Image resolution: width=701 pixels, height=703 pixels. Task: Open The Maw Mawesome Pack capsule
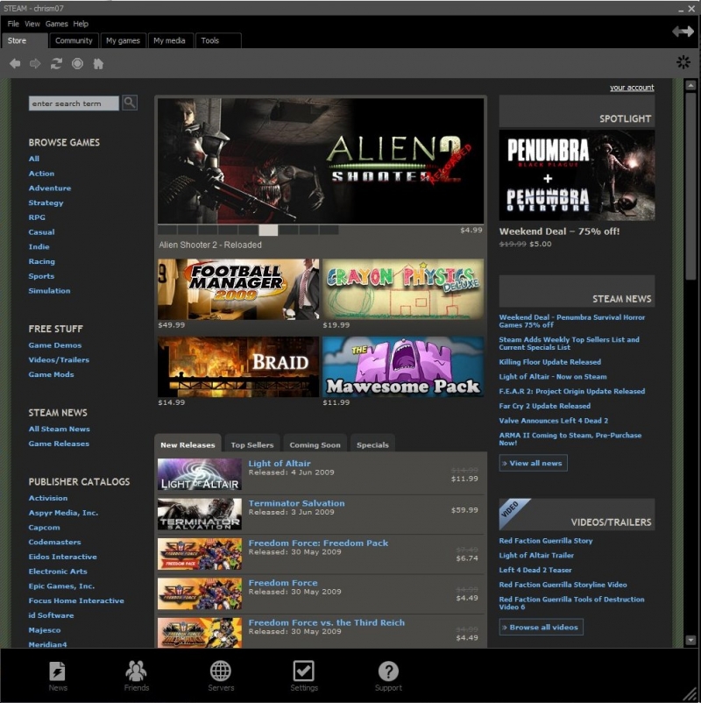403,366
